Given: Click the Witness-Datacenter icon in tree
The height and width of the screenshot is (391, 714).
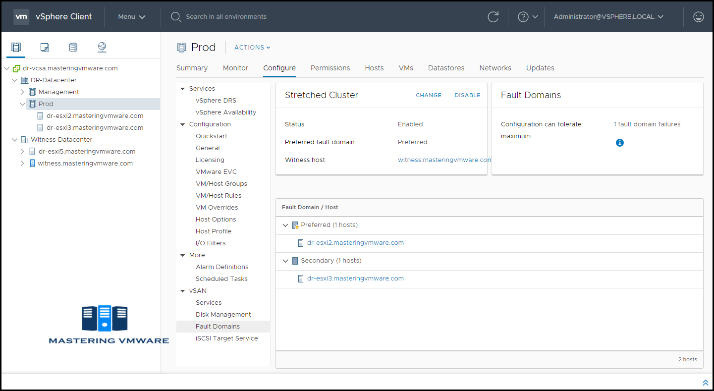Looking at the screenshot, I should (24, 140).
